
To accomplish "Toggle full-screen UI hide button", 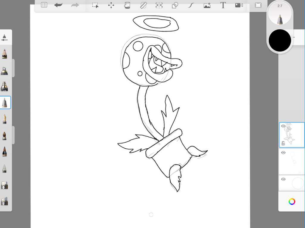I will pos(258,5).
